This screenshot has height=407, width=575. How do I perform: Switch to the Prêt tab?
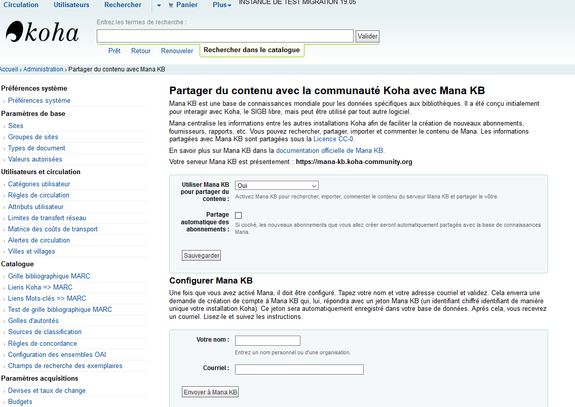click(x=114, y=51)
